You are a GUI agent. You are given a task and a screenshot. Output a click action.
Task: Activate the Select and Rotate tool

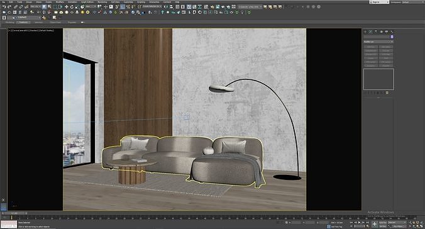click(x=72, y=6)
